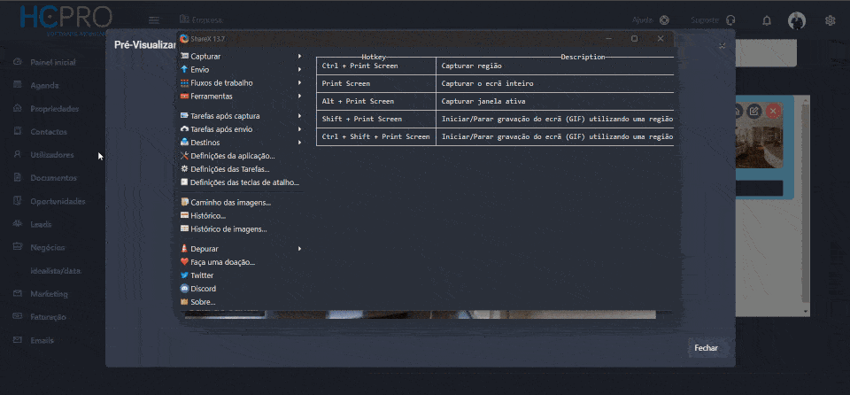Click the Faturação sidebar icon
The image size is (850, 395).
coord(18,316)
